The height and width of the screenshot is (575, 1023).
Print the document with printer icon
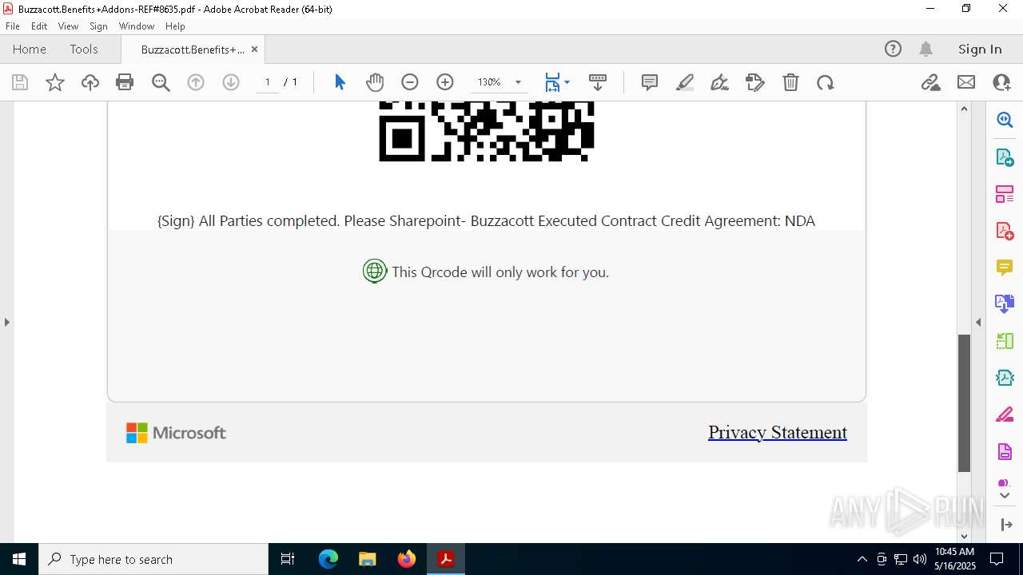[125, 82]
